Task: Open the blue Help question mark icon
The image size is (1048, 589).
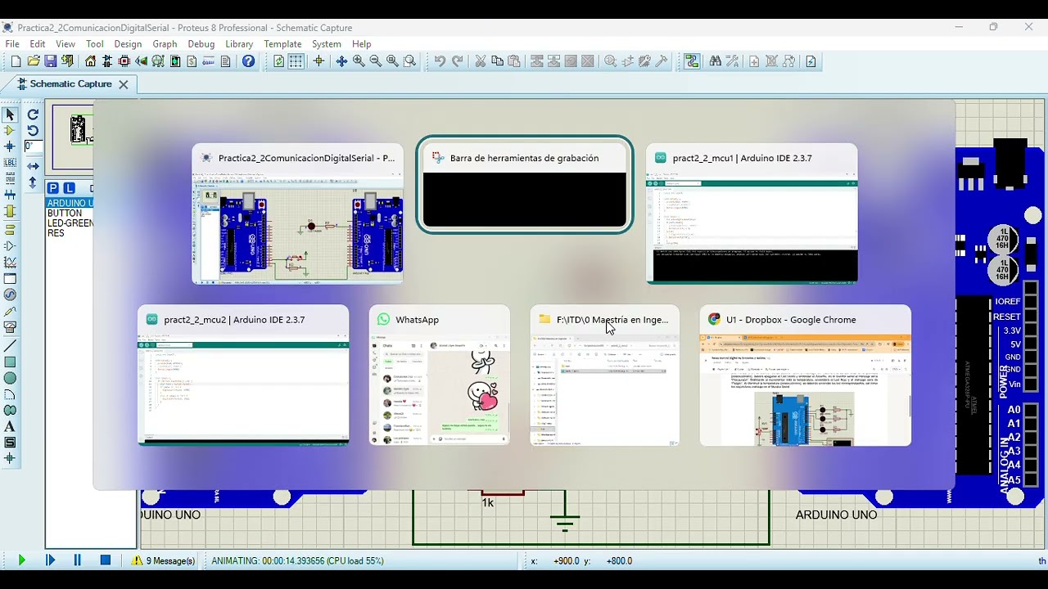Action: tap(248, 61)
